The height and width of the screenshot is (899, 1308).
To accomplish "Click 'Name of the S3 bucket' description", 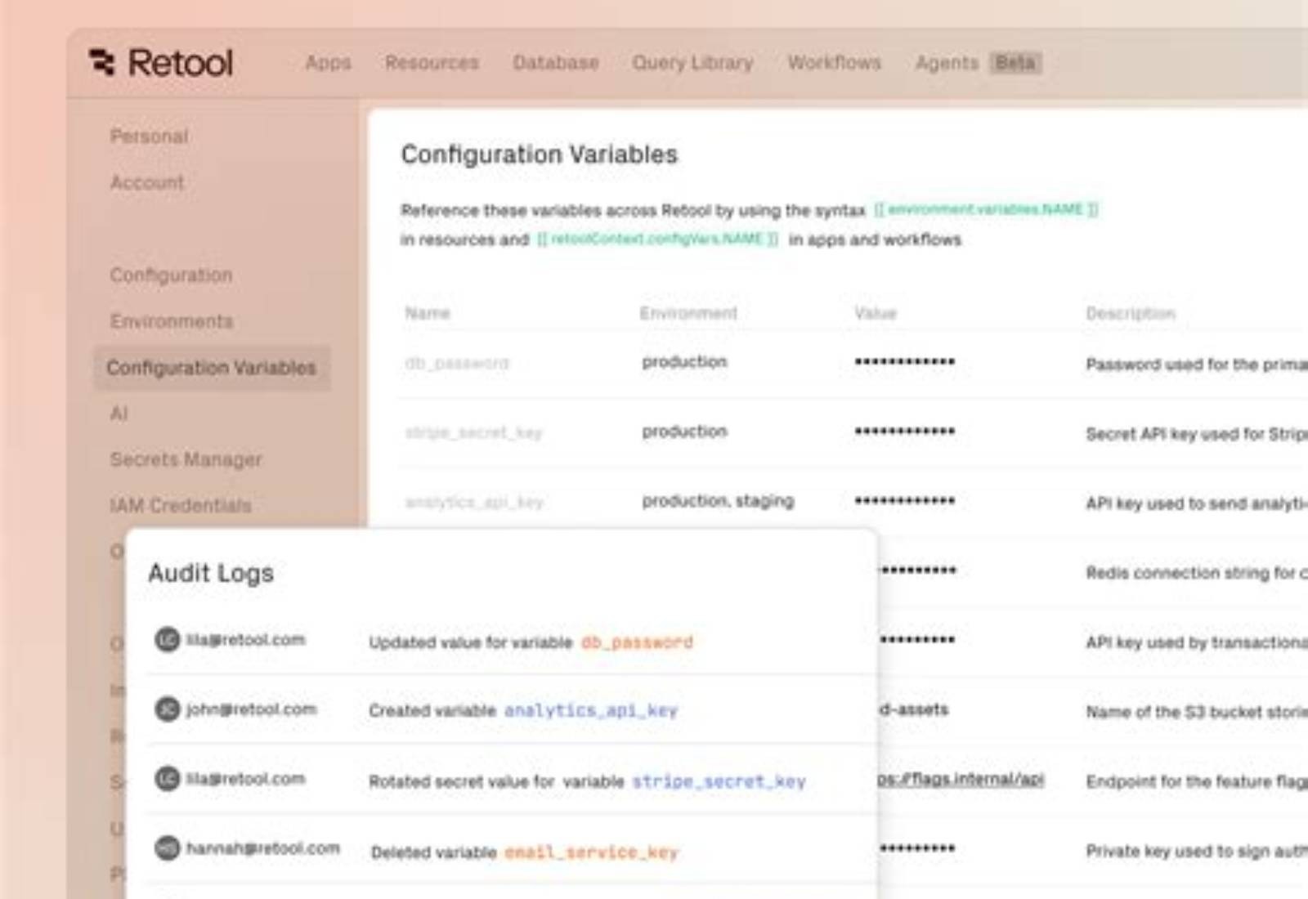I will (1197, 712).
